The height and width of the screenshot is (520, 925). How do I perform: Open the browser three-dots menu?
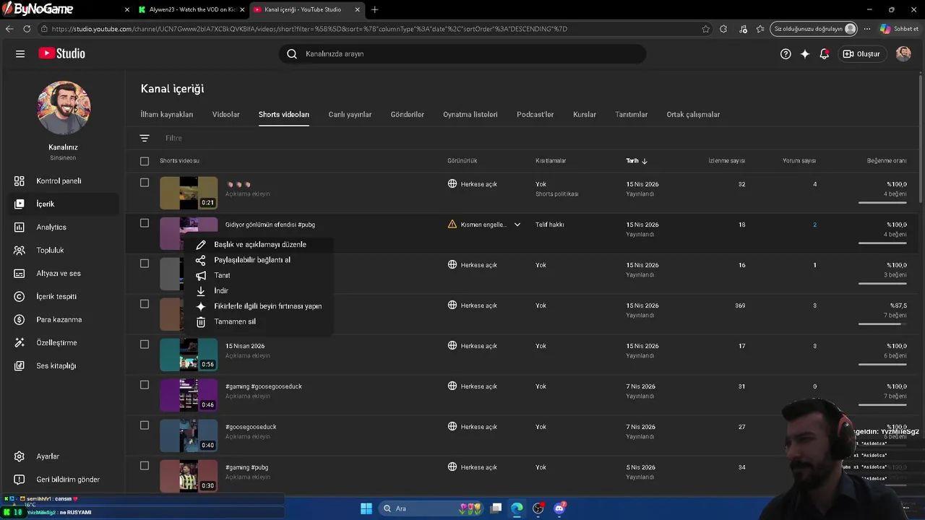867,29
